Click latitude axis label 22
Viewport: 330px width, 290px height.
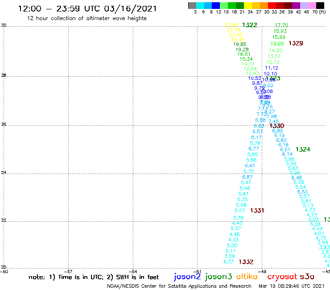(x=4, y=220)
